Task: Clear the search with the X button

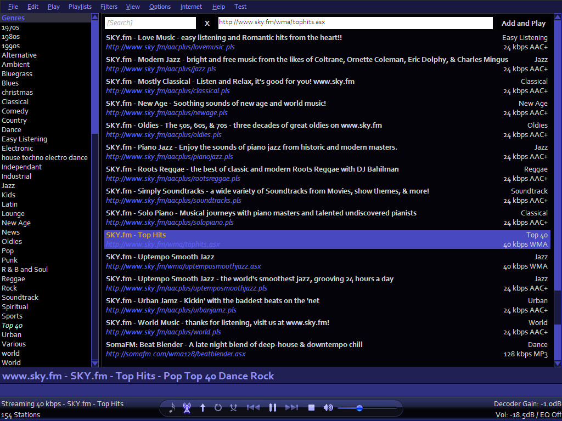Action: click(207, 23)
